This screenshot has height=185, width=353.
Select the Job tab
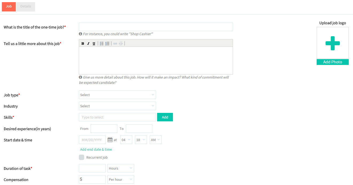[x=9, y=6]
